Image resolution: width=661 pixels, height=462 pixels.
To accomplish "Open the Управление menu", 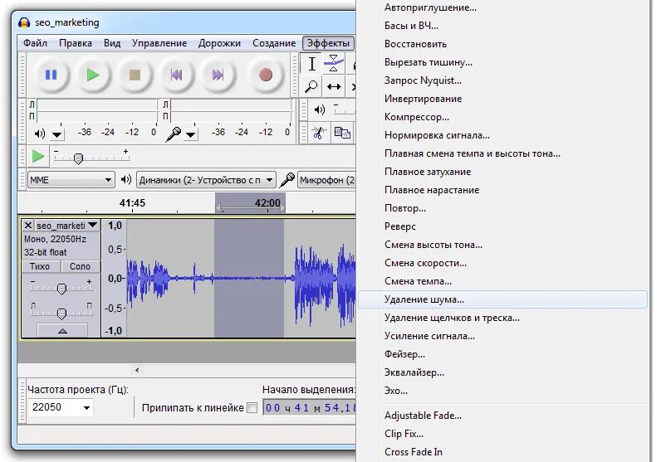I will 159,43.
